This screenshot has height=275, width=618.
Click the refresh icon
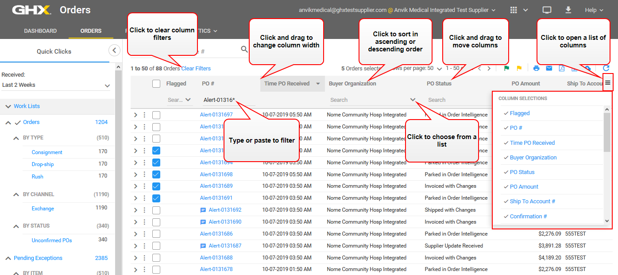(606, 68)
